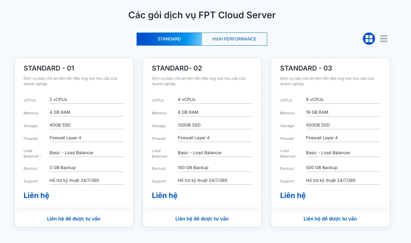The width and height of the screenshot is (411, 243).
Task: Click '40GB SSD' storage value
Action: [60, 125]
